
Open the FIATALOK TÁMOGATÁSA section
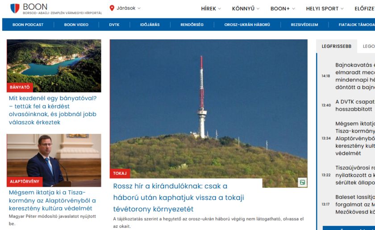click(357, 25)
